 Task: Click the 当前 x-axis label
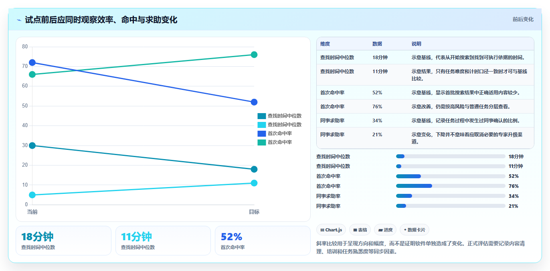[32, 212]
